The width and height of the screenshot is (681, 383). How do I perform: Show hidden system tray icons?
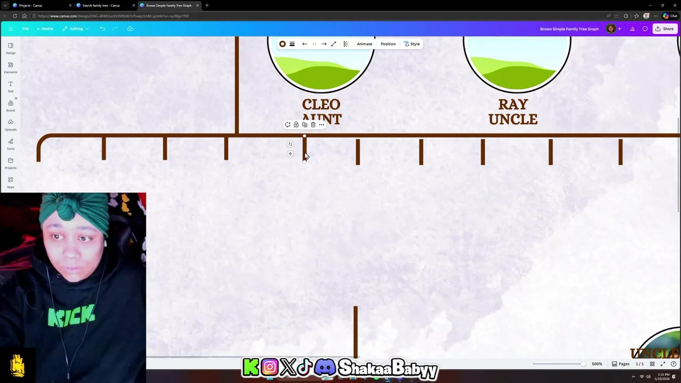(x=633, y=377)
